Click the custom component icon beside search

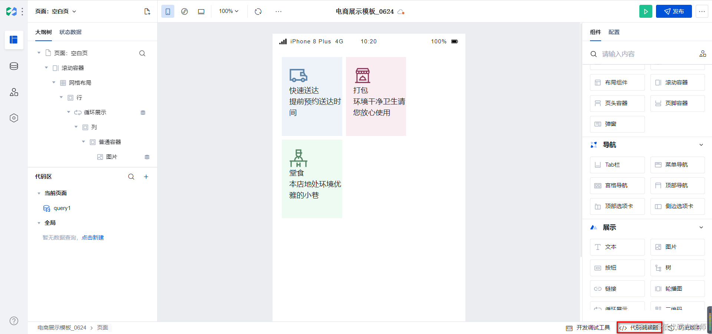[703, 54]
